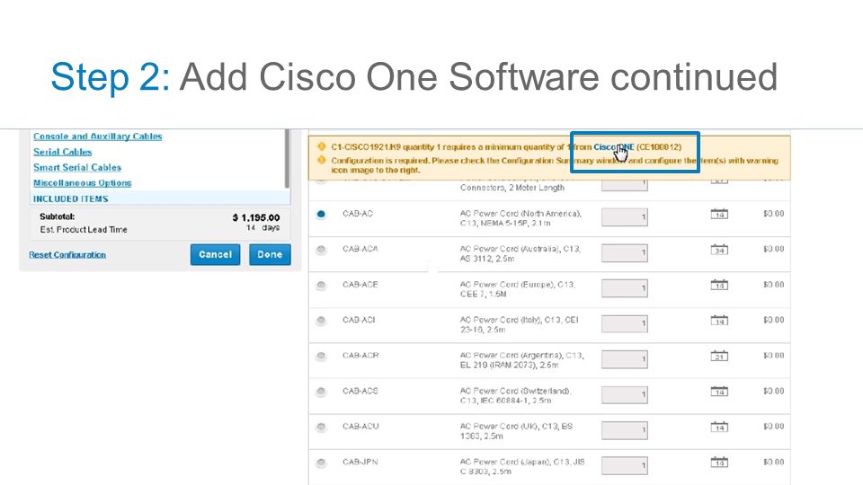Select CAB-ACE Europe power cord radio

(321, 286)
